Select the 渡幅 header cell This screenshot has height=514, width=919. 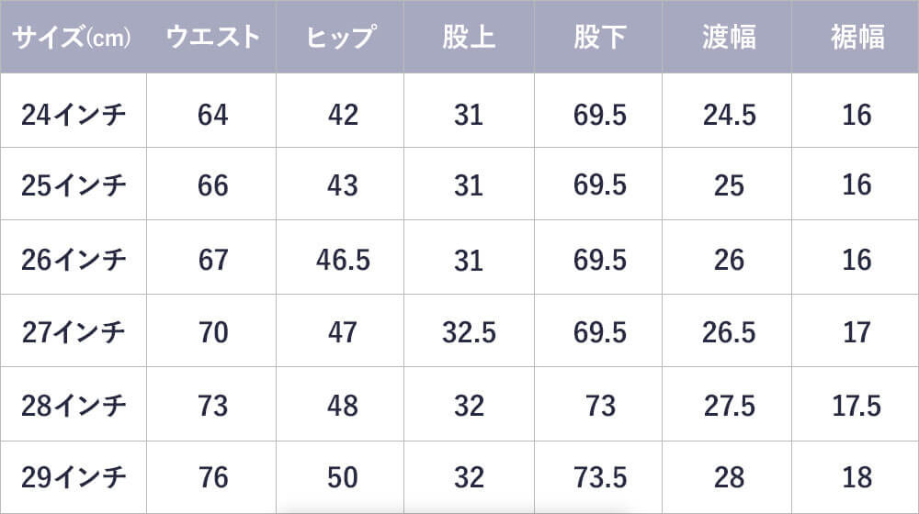(729, 37)
